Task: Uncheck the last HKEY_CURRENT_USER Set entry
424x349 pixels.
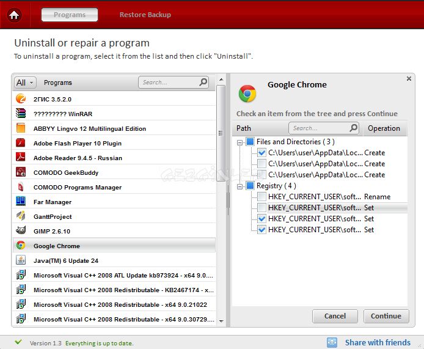Action: coord(261,230)
